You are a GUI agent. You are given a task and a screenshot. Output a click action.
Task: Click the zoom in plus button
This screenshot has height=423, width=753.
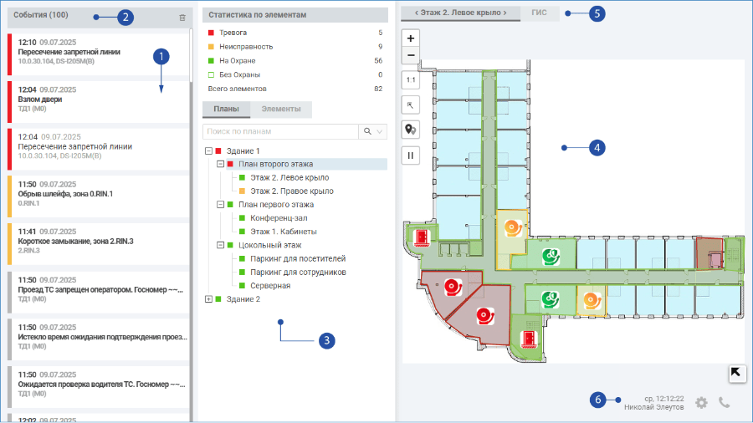(x=411, y=38)
